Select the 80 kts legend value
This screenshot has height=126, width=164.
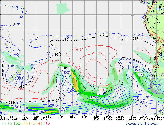(x=10, y=124)
